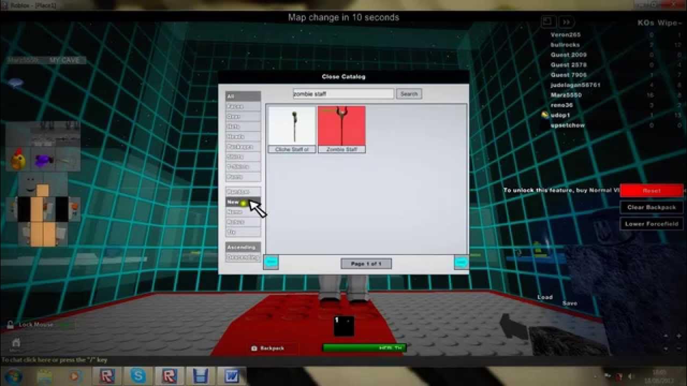
Task: Open the floppy disk taskbar icon
Action: click(x=200, y=375)
